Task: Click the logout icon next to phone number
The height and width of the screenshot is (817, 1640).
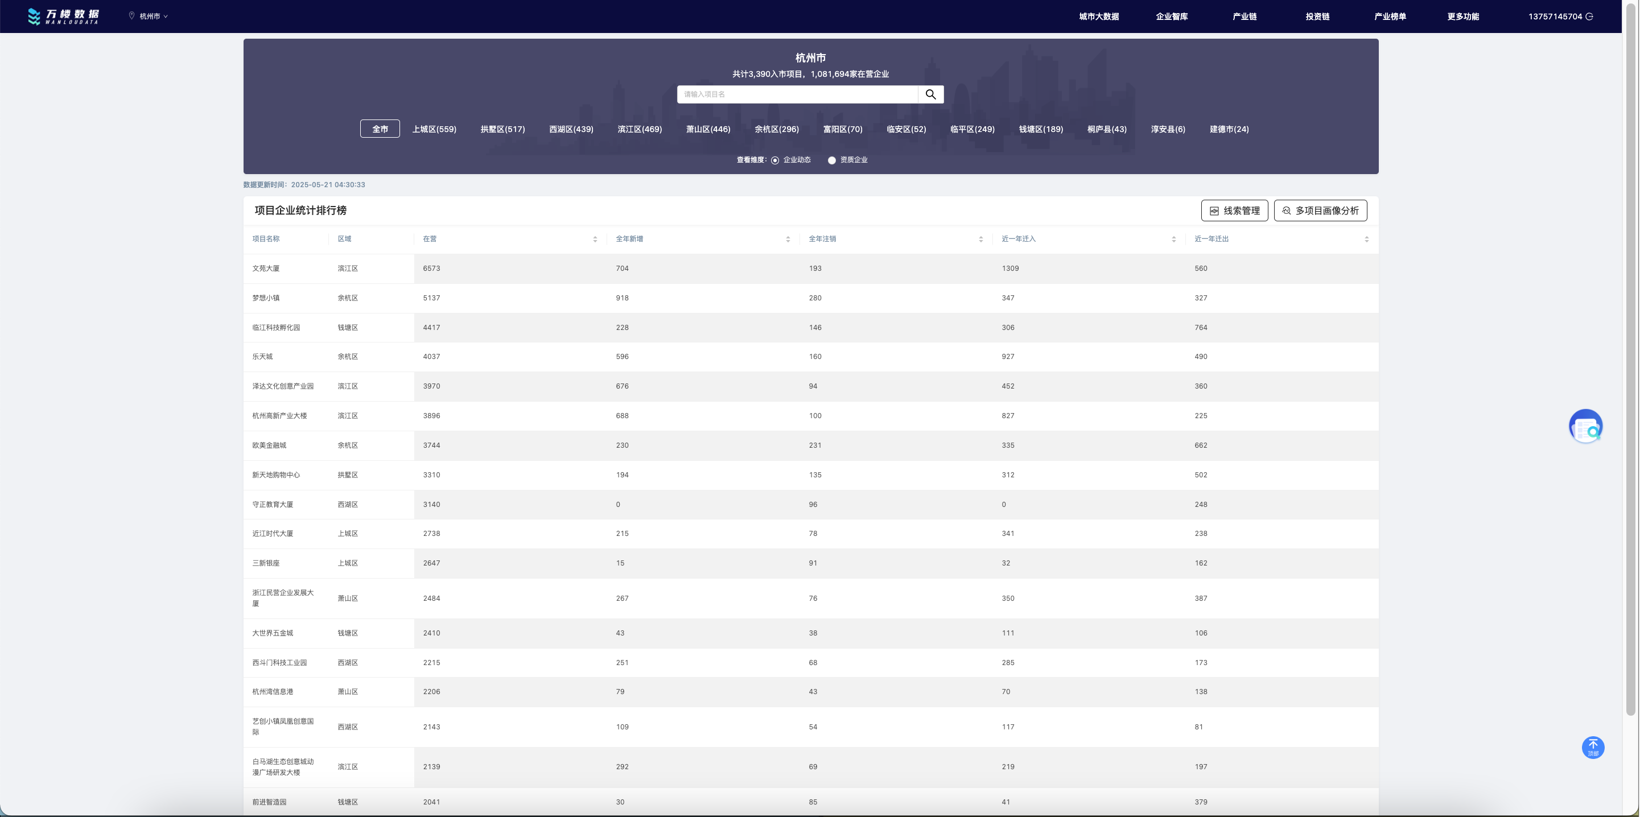Action: tap(1590, 16)
